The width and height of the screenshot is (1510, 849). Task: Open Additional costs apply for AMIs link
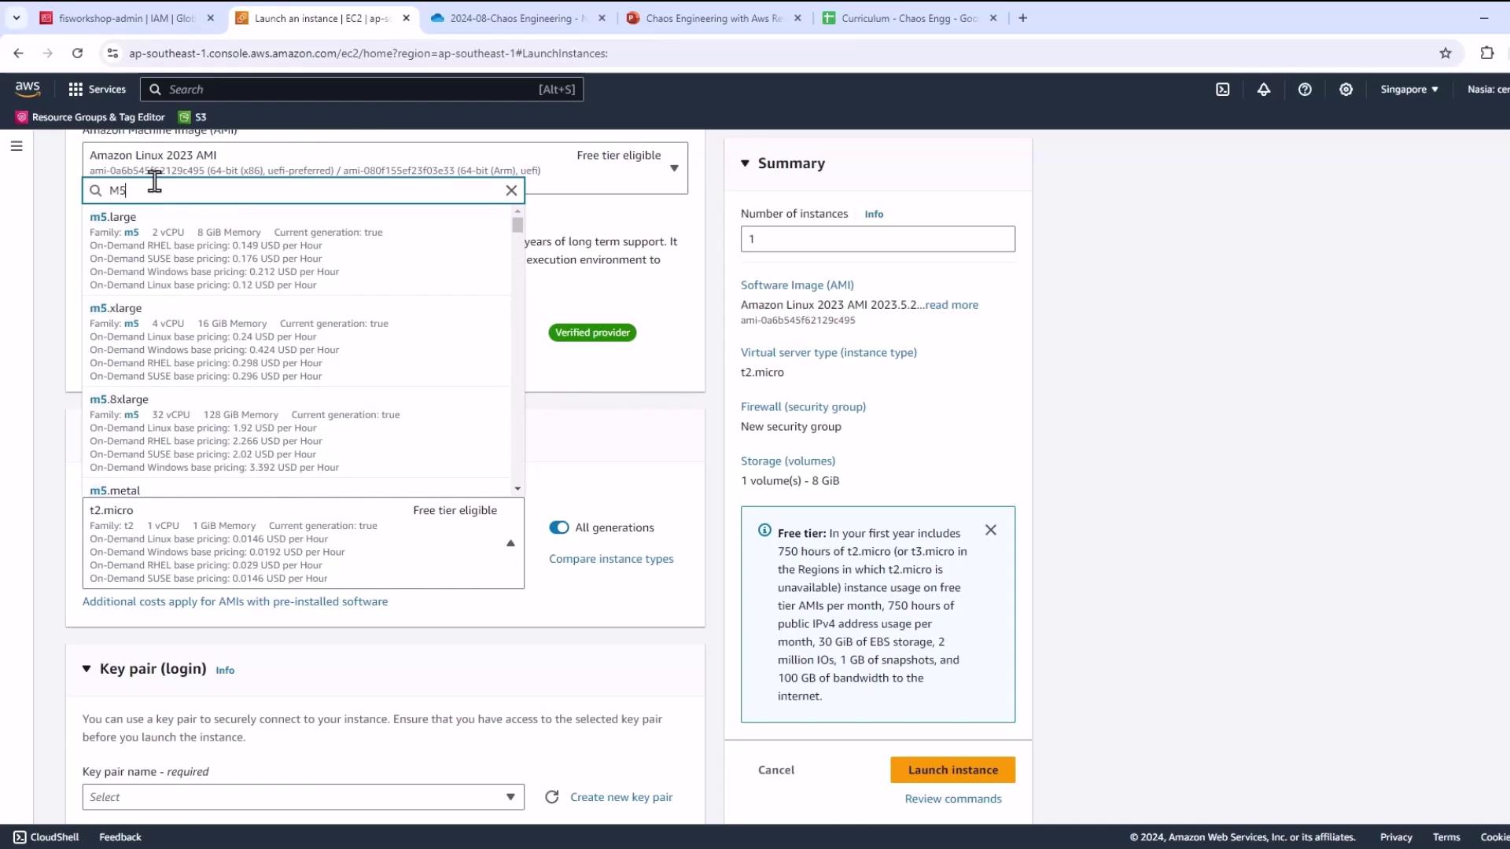click(x=235, y=601)
